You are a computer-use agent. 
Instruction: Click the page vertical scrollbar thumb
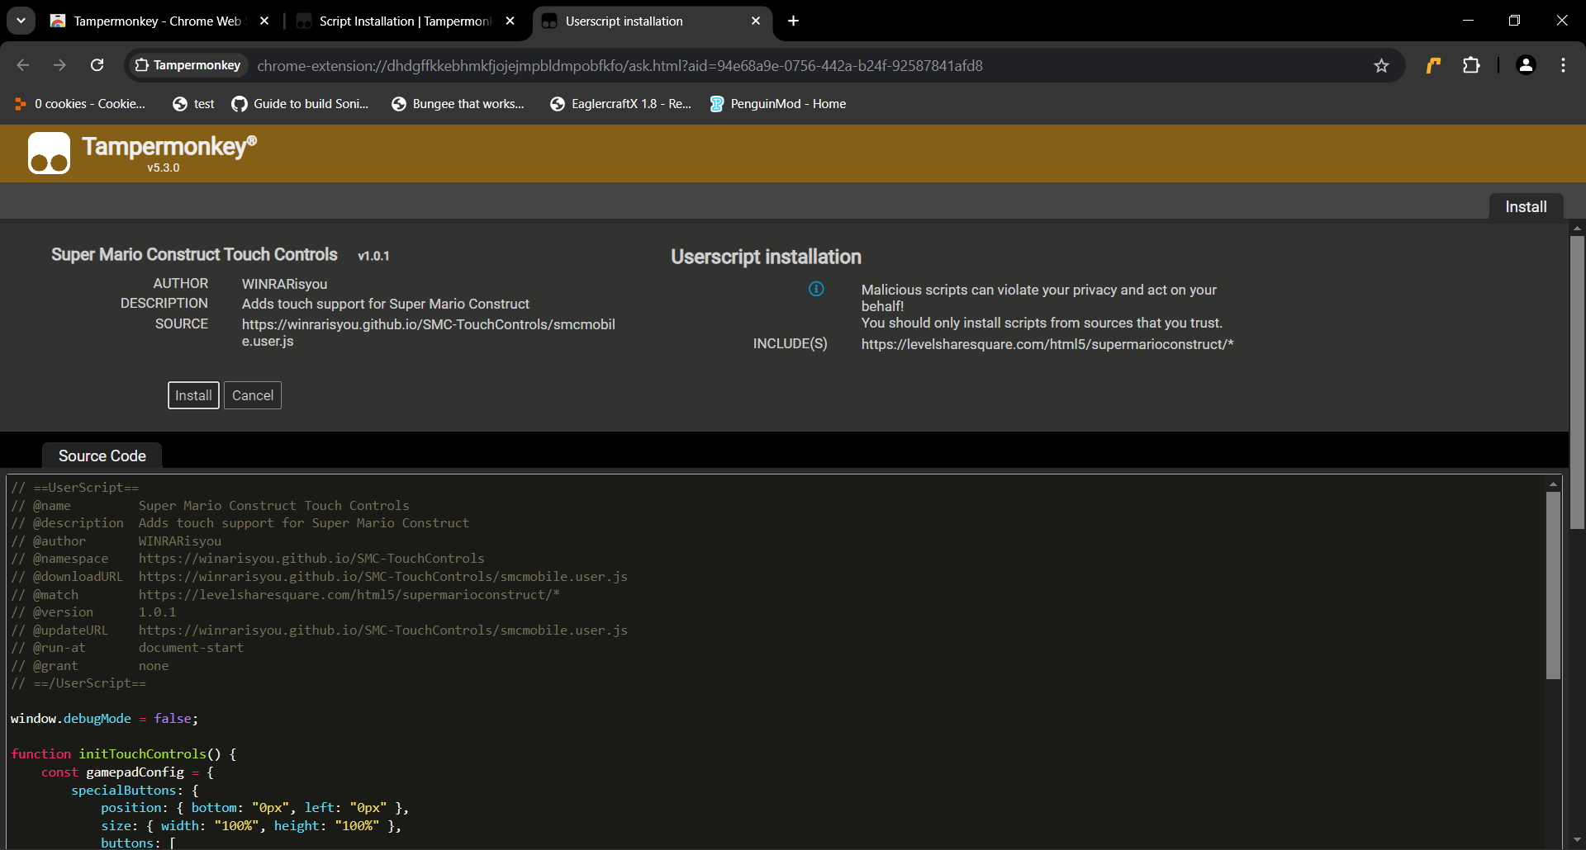point(1577,381)
